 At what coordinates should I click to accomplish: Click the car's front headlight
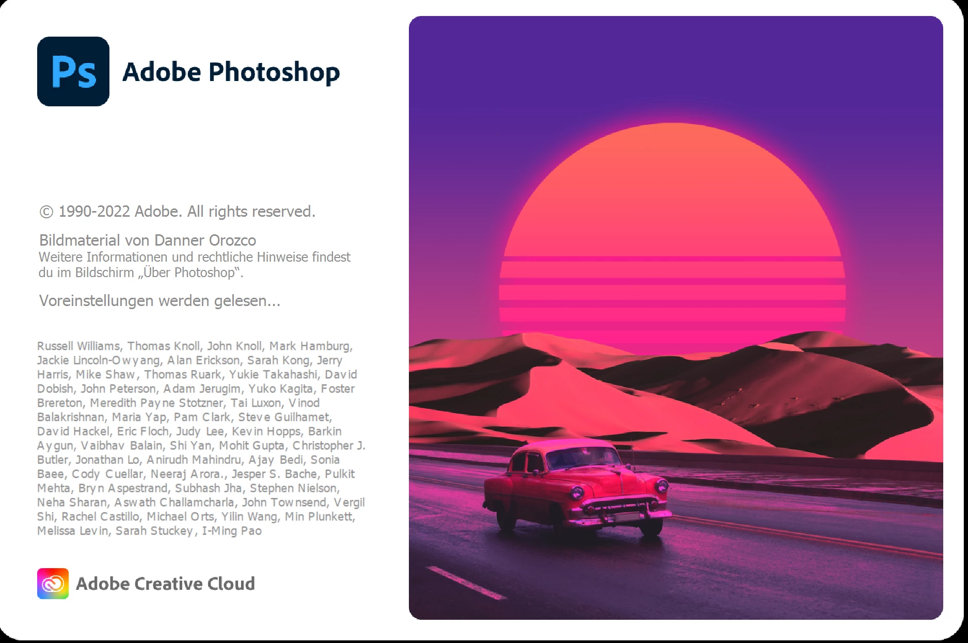660,485
